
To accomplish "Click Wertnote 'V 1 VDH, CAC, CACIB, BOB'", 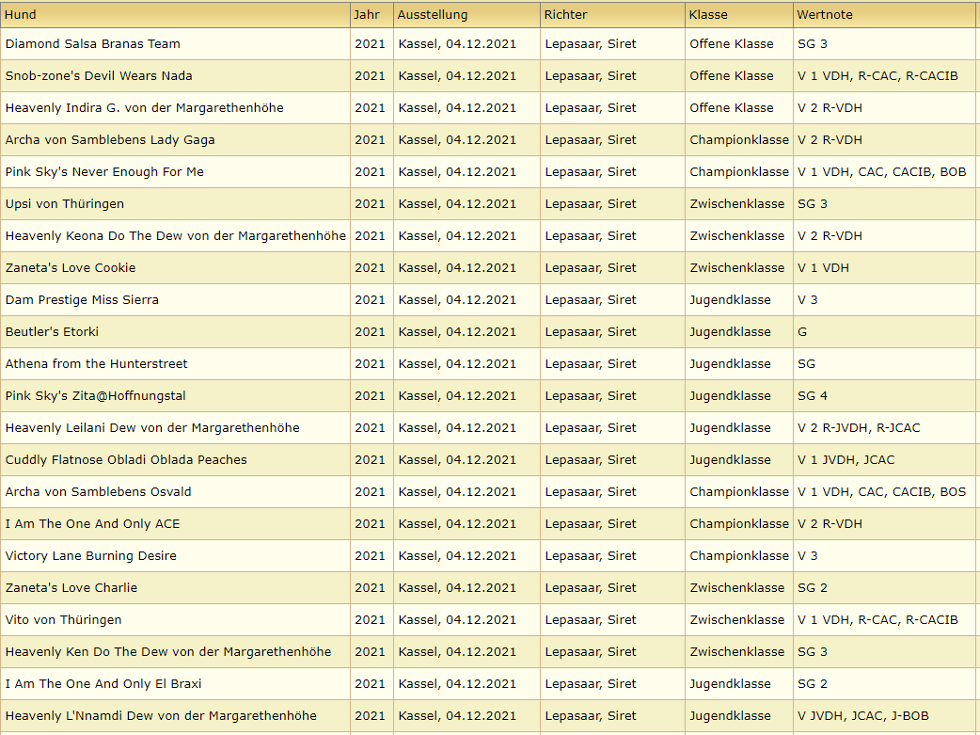I will tap(882, 171).
